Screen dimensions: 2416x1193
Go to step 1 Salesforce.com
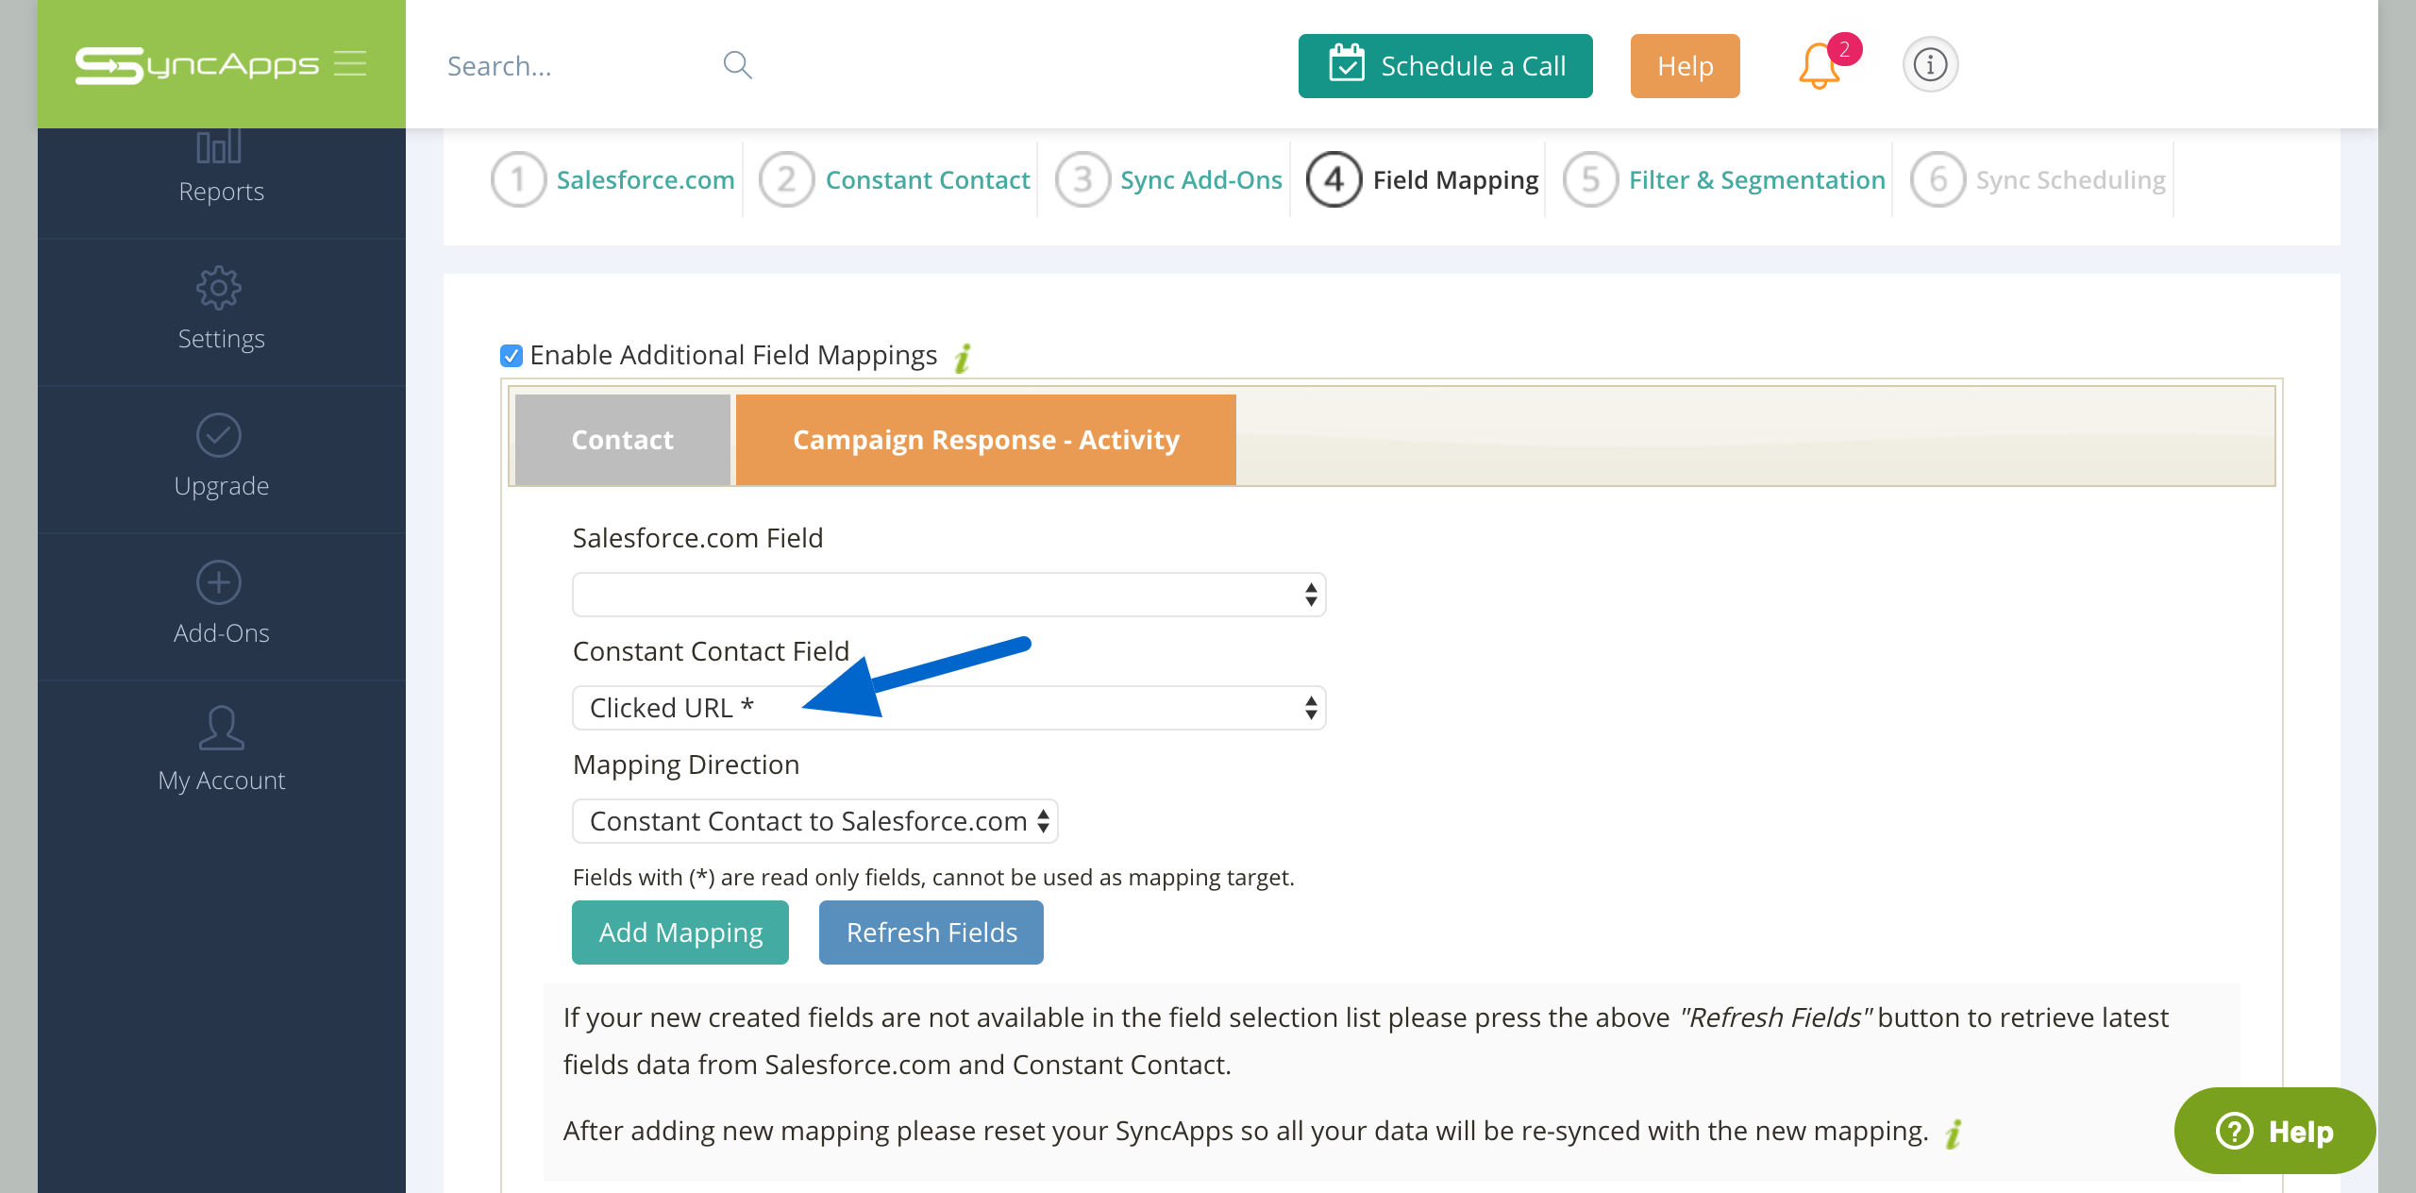click(613, 179)
